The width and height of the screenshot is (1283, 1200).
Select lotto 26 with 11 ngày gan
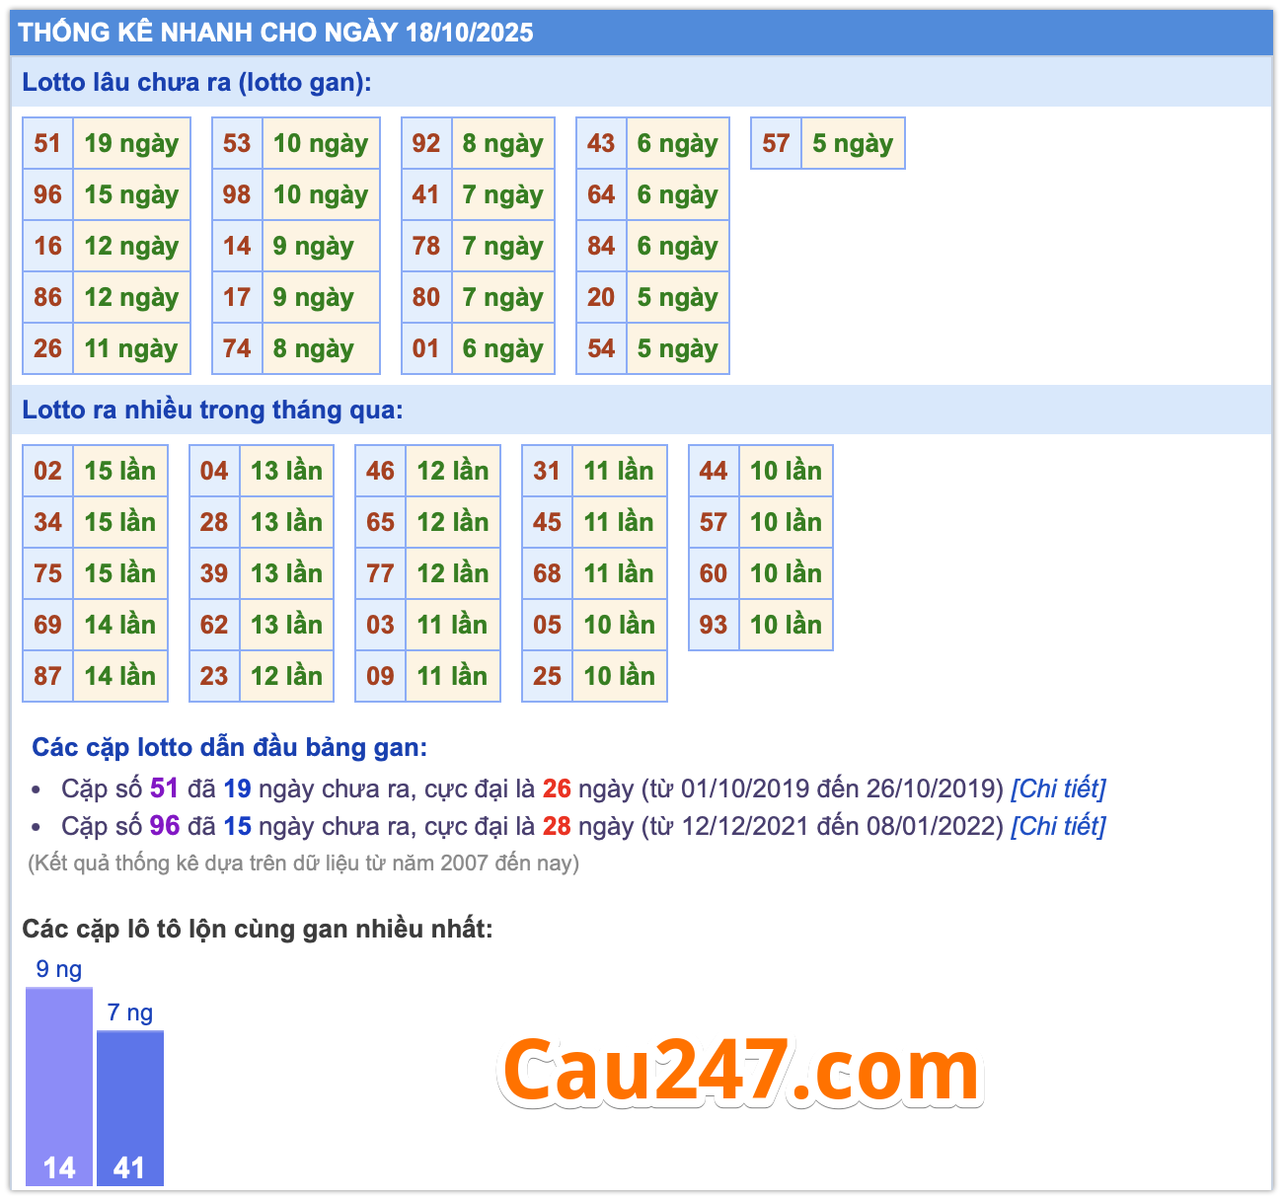46,348
